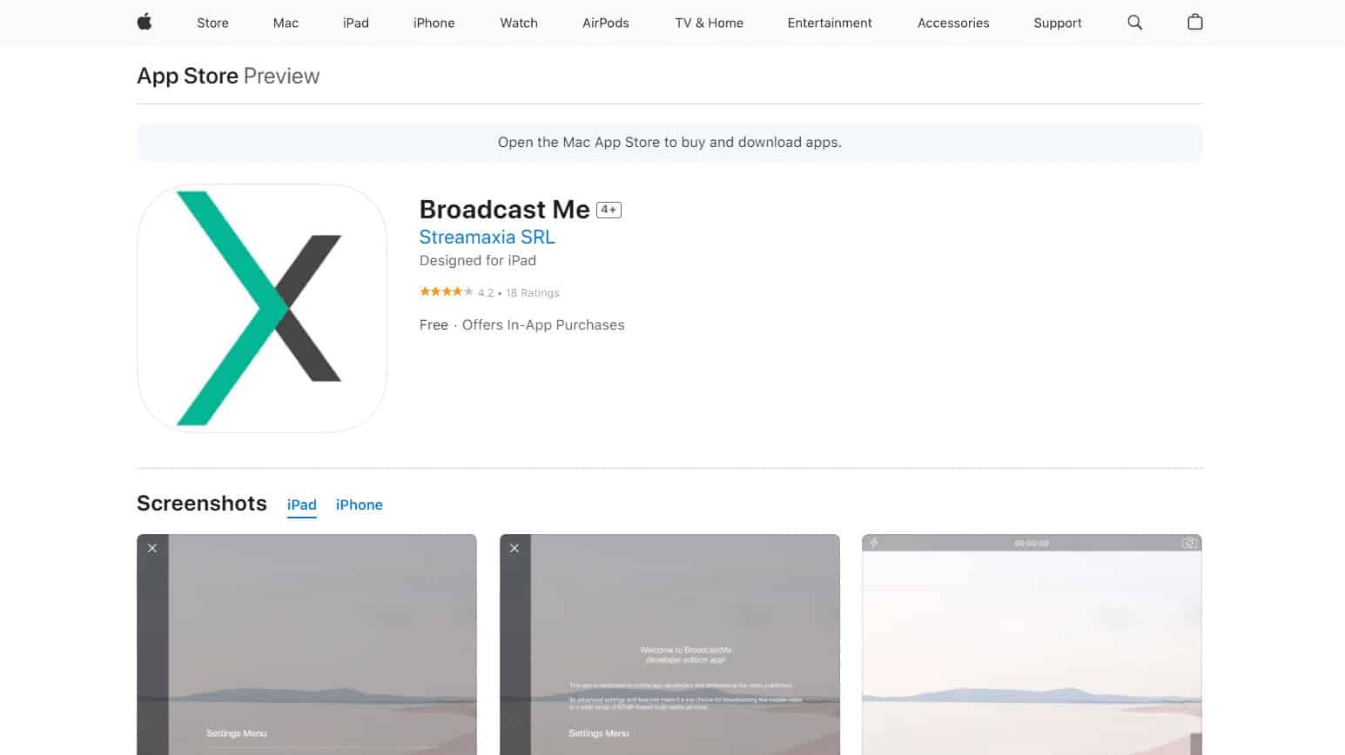Click the Apple logo in navigation bar
The width and height of the screenshot is (1345, 755).
[x=143, y=23]
